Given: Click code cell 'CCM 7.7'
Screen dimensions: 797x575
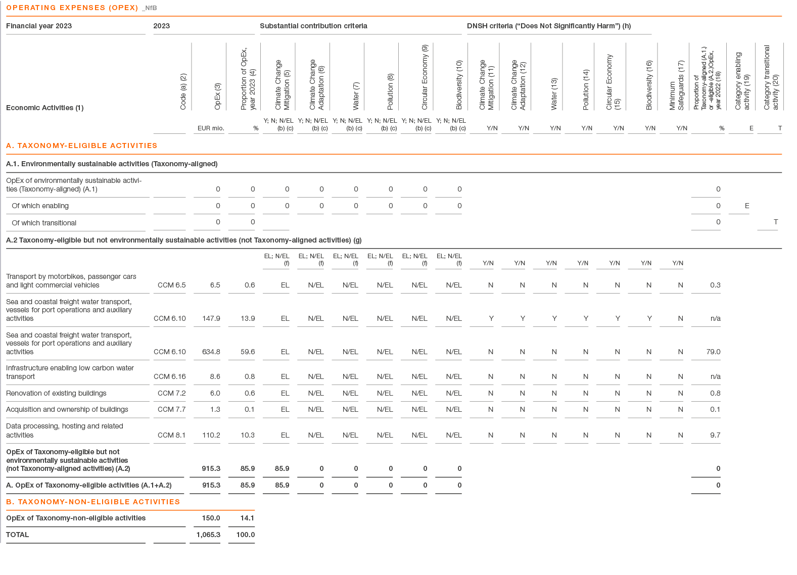Looking at the screenshot, I should coord(172,409).
